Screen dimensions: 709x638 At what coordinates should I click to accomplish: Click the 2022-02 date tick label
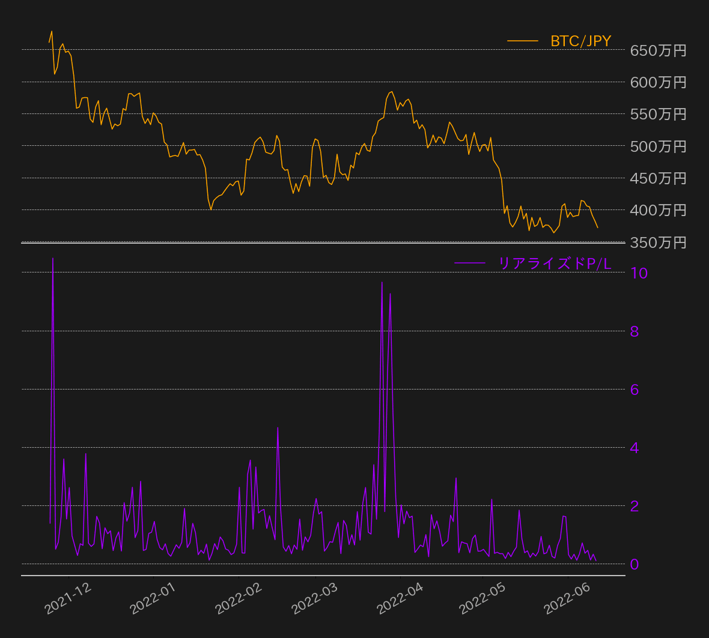[x=239, y=598]
